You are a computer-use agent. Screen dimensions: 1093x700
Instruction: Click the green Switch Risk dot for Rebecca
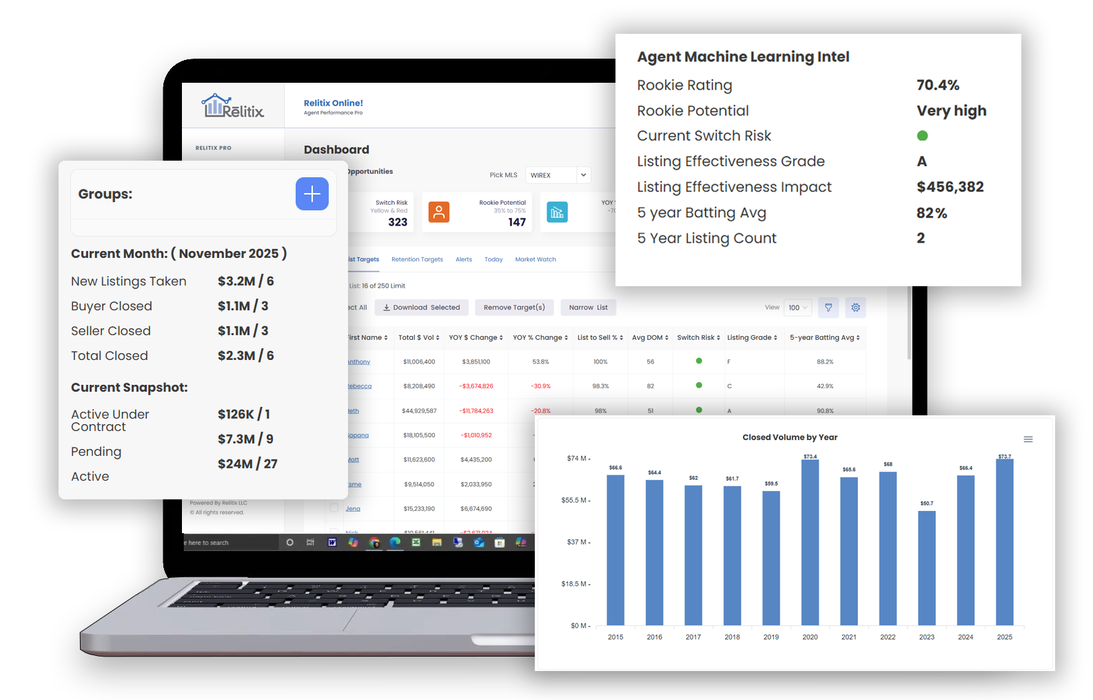coord(699,386)
